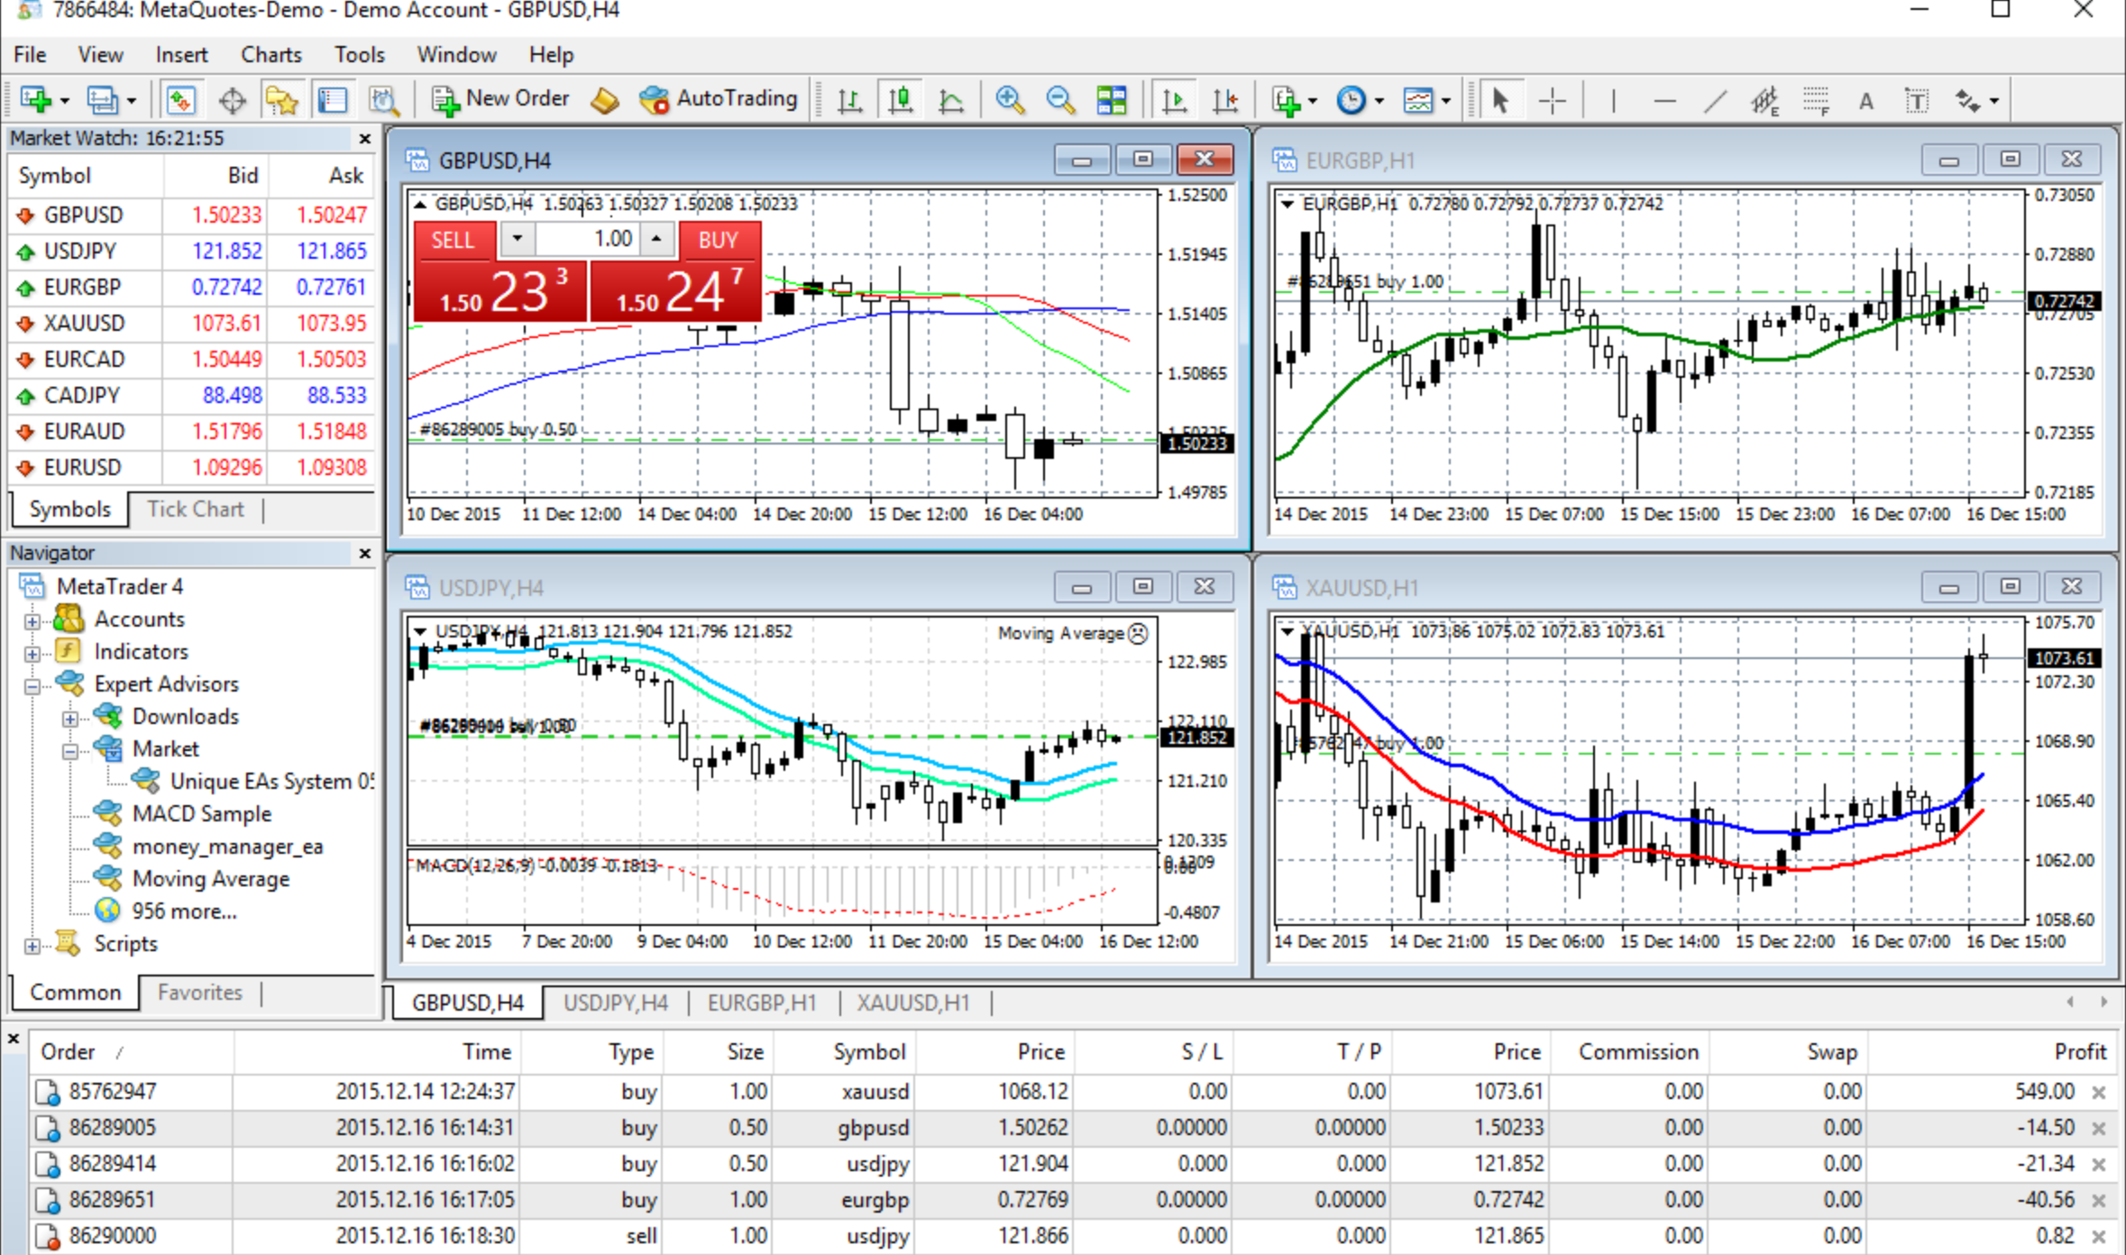Switch to the XAUUSD,H1 chart tab
Screen dimensions: 2126x1255
click(913, 1003)
